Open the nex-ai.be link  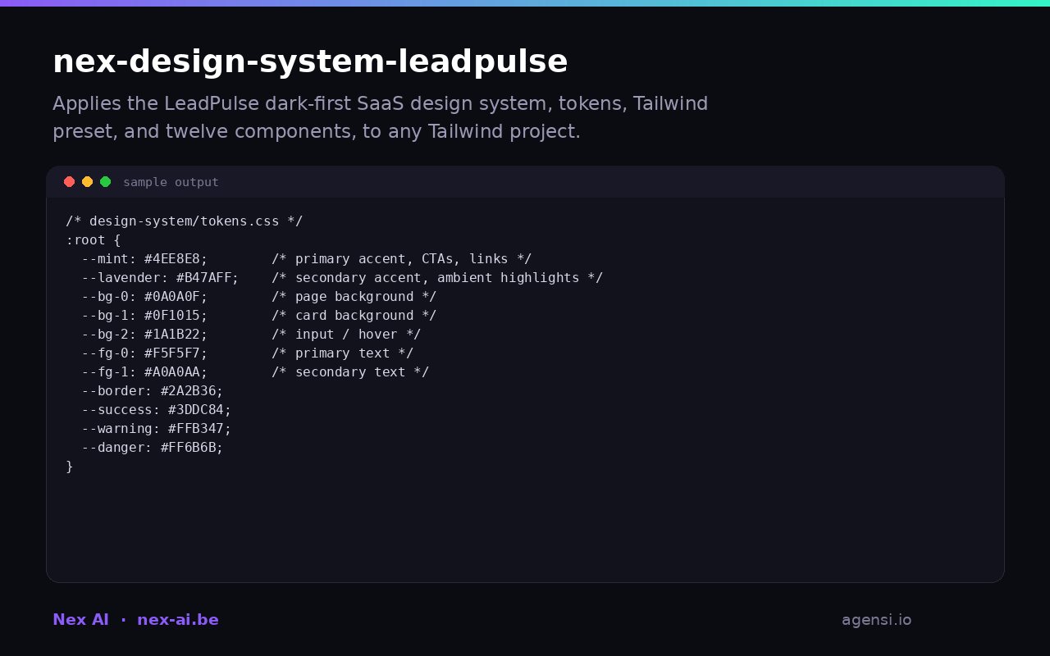pyautogui.click(x=178, y=620)
